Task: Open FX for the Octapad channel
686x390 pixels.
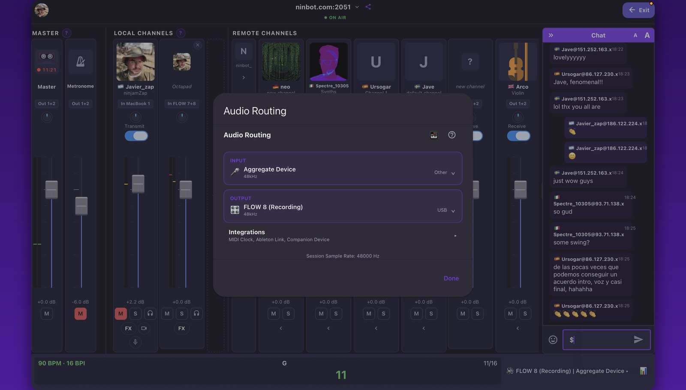Action: 182,329
